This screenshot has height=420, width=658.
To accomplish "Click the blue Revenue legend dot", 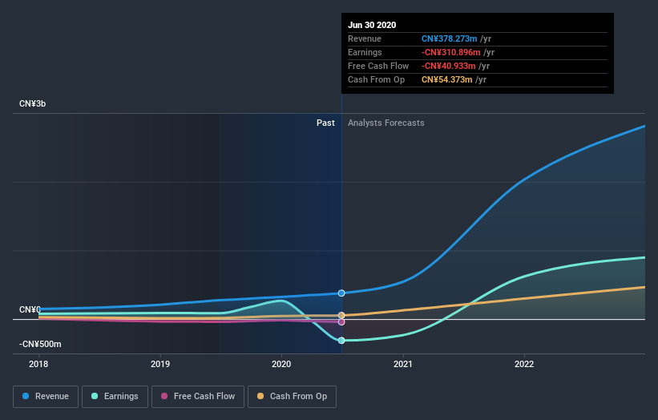I will (26, 396).
